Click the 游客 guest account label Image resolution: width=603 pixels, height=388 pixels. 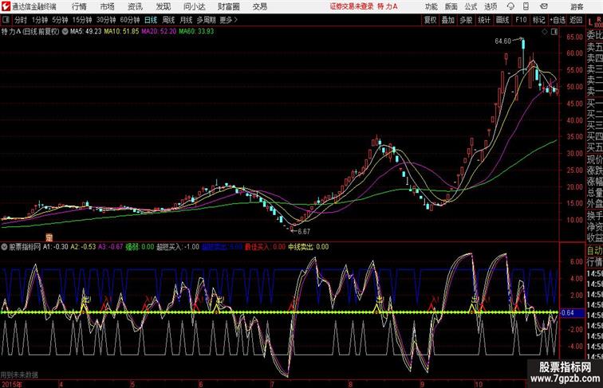coord(577,6)
